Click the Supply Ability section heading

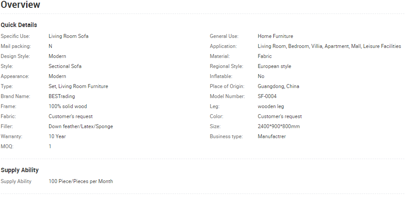coord(20,170)
